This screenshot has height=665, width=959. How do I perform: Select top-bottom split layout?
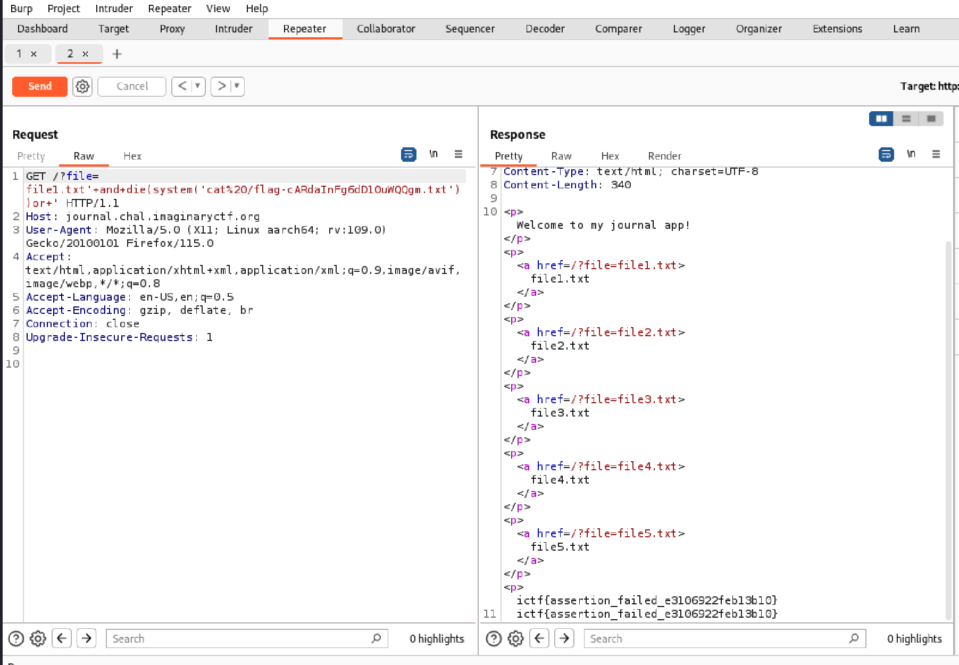click(906, 119)
